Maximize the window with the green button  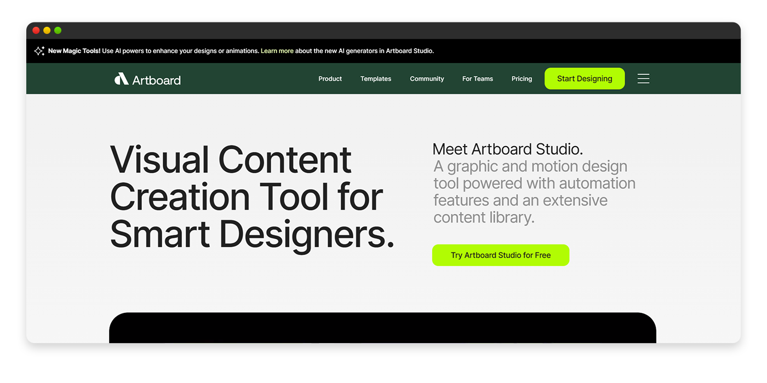pyautogui.click(x=58, y=31)
